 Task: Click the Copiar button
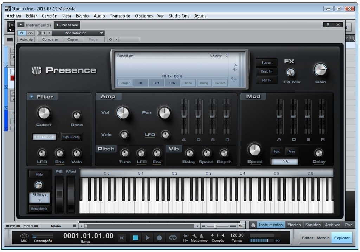(x=73, y=39)
